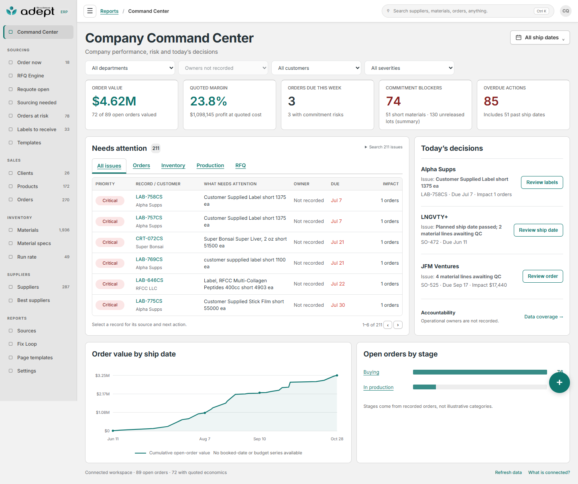Expand the All ship dates chevron
The width and height of the screenshot is (578, 484).
[564, 39]
